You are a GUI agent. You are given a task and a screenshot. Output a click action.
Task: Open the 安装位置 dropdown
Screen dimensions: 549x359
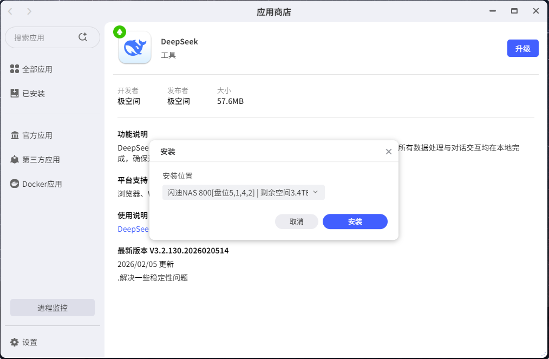click(243, 192)
